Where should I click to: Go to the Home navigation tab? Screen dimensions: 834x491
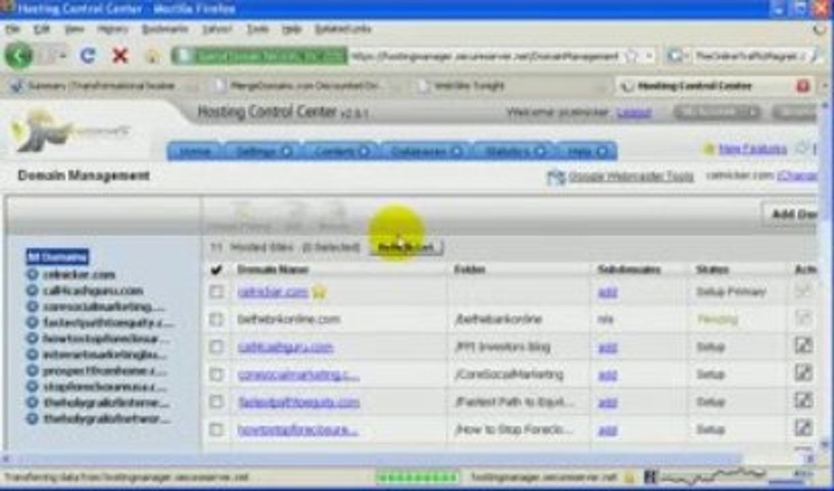pos(195,151)
